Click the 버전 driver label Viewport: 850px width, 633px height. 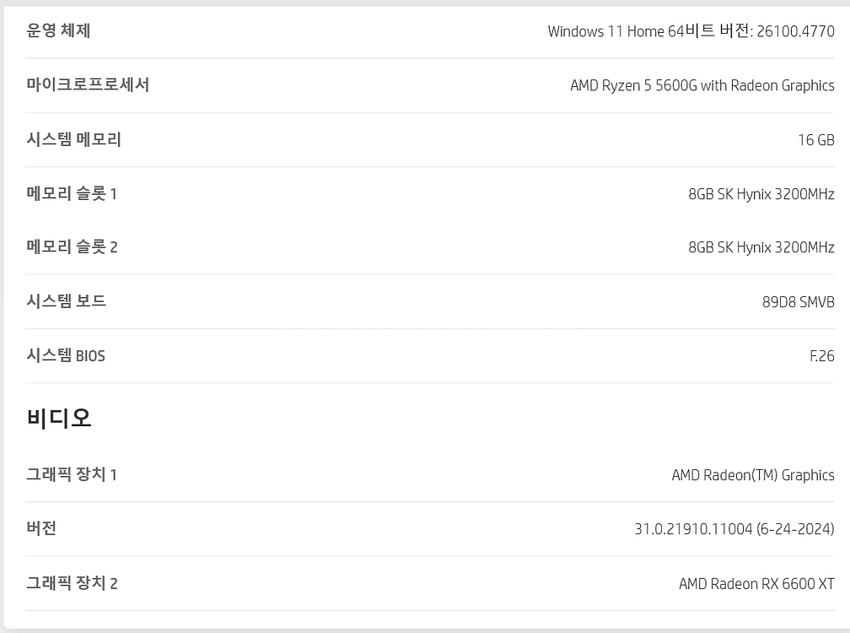point(41,528)
